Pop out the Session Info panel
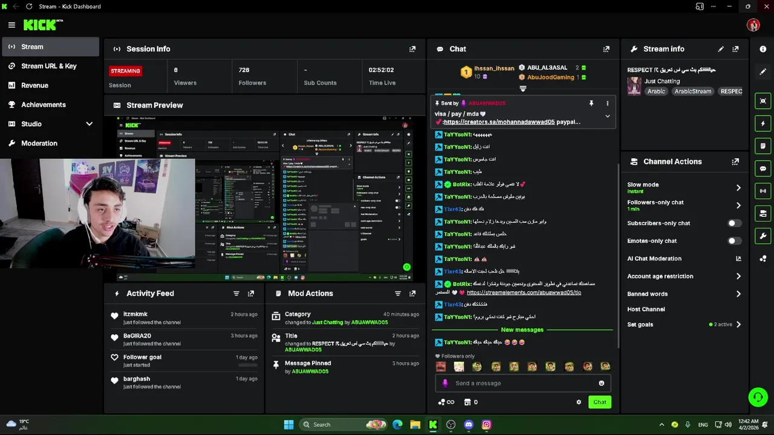This screenshot has width=774, height=435. pos(412,49)
